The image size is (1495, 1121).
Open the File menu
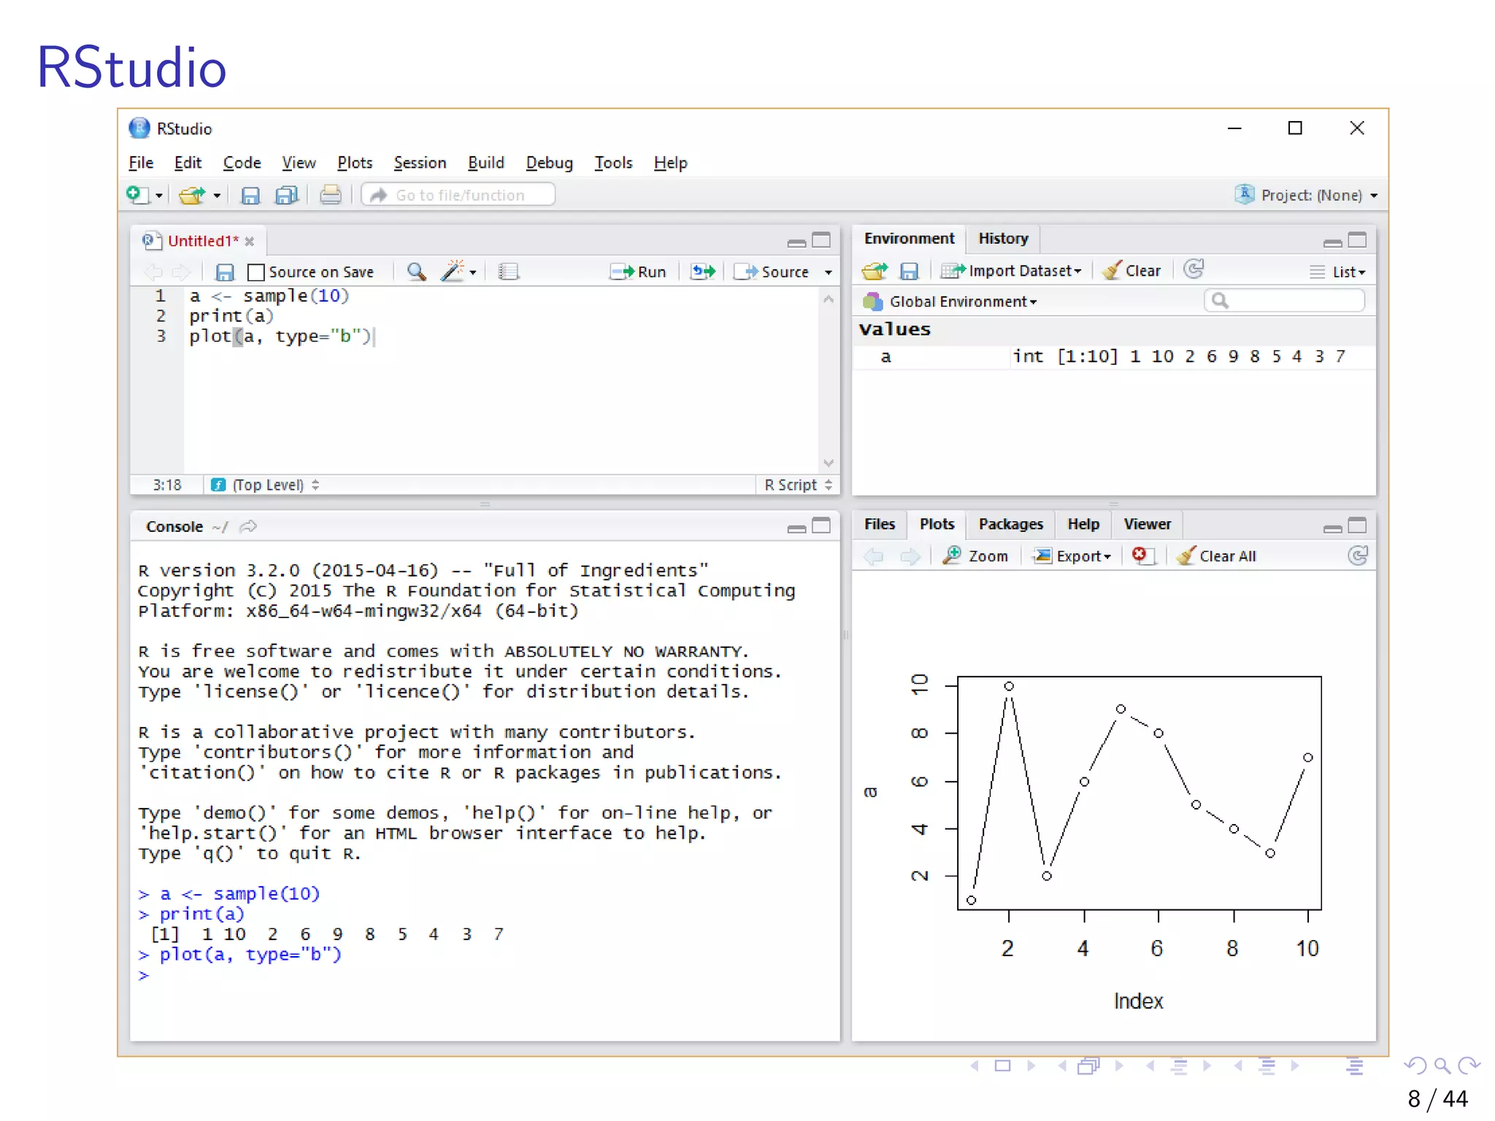(141, 163)
